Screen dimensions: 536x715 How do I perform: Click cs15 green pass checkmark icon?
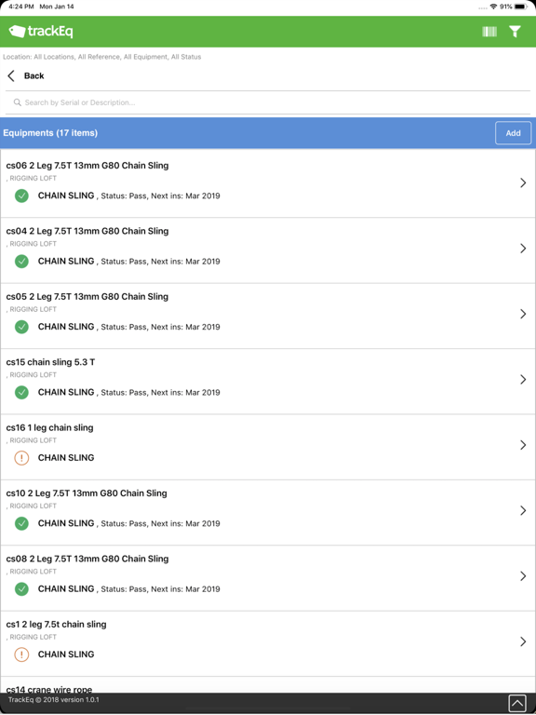(21, 392)
